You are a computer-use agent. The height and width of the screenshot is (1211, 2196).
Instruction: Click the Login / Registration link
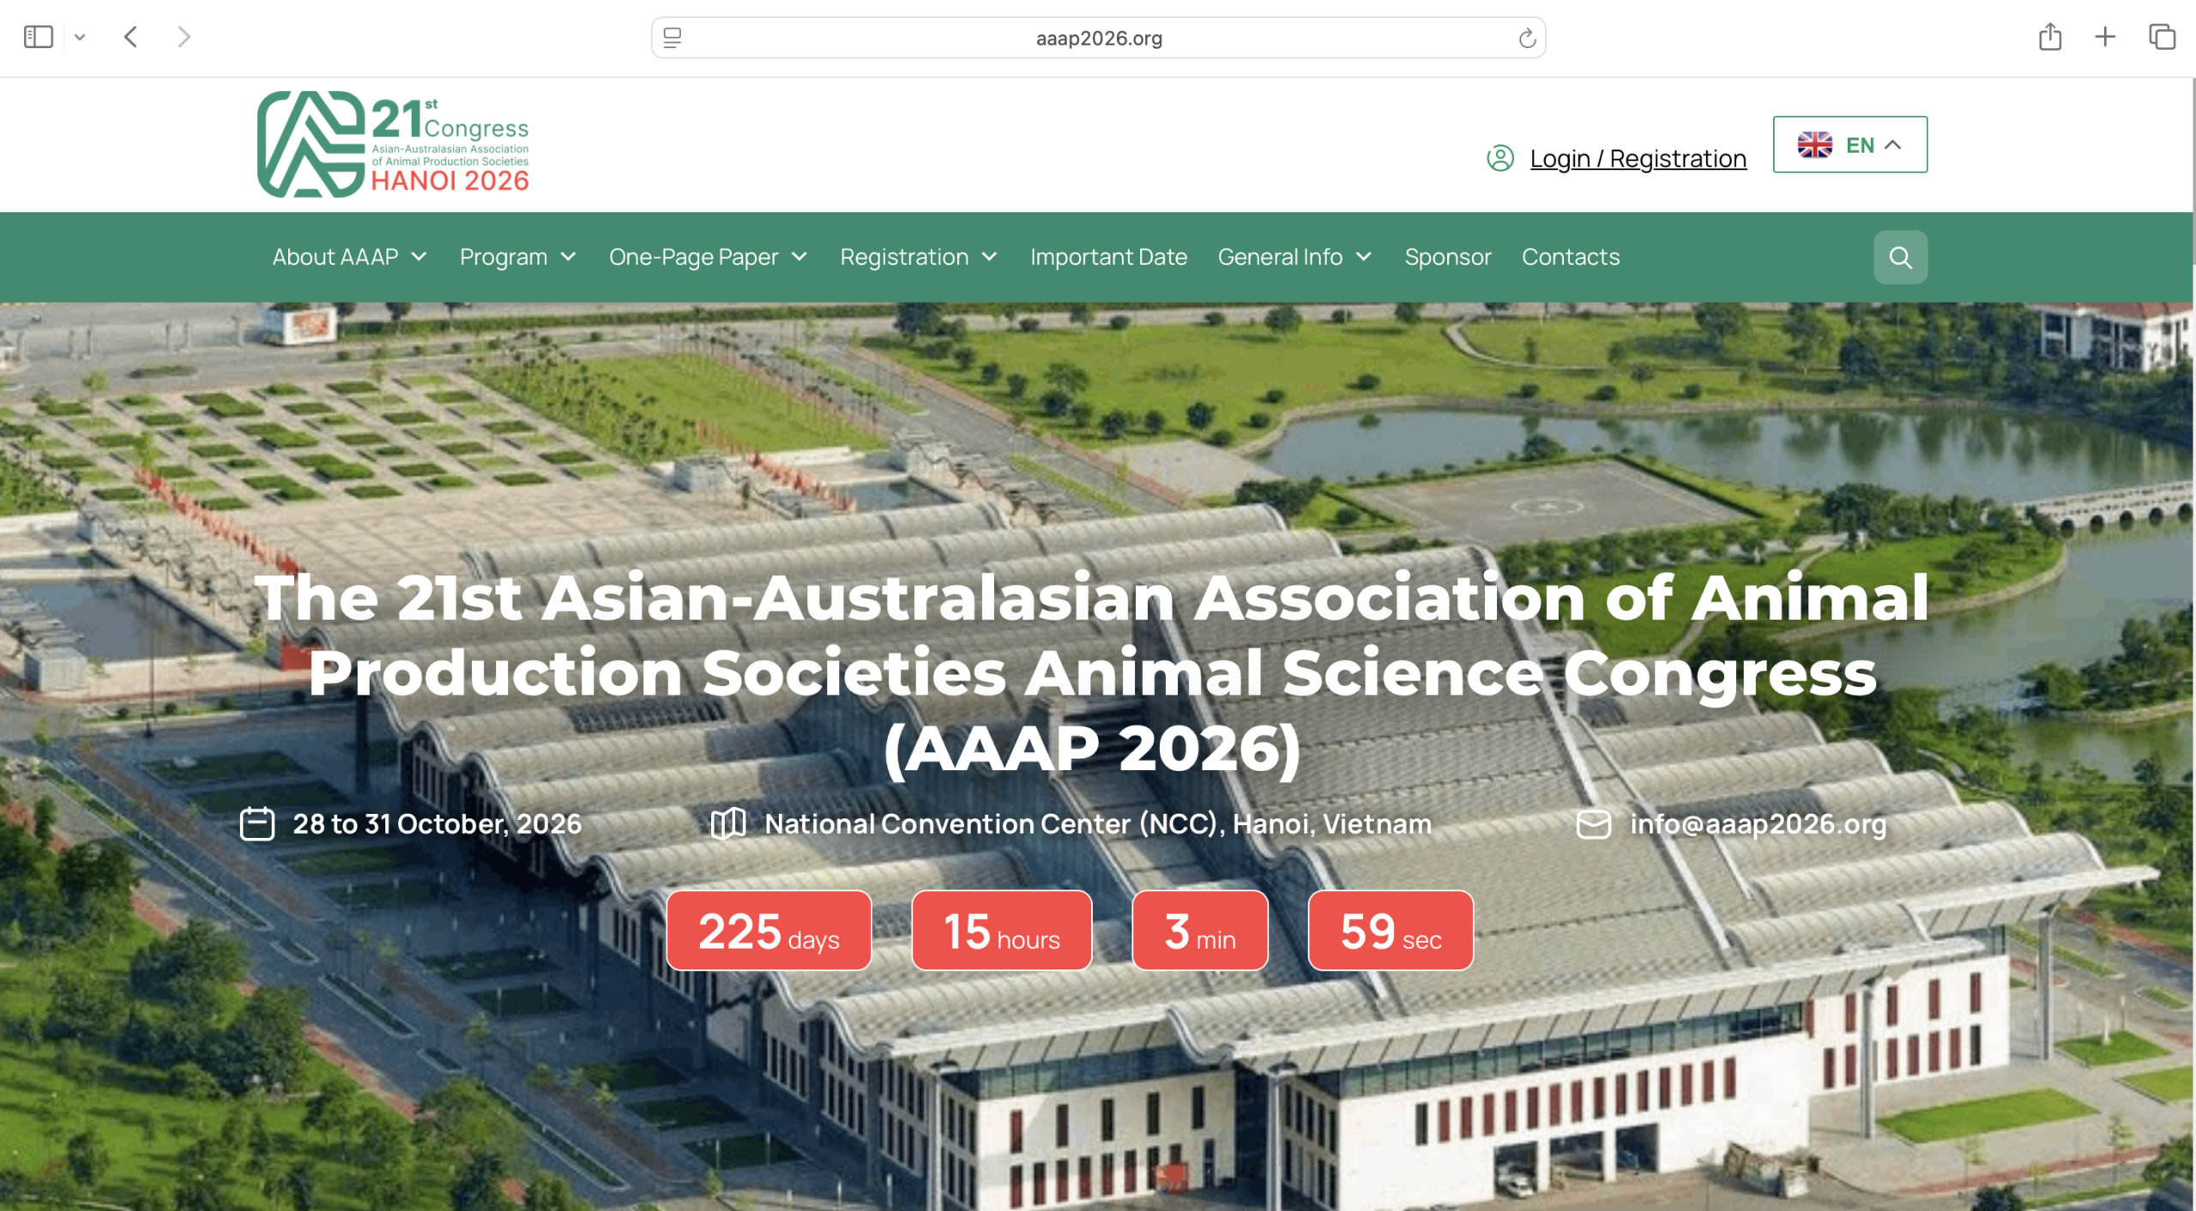point(1638,159)
